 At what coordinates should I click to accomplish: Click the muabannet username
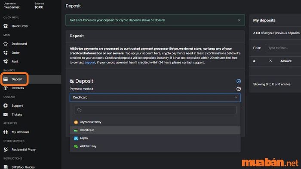(12, 7)
